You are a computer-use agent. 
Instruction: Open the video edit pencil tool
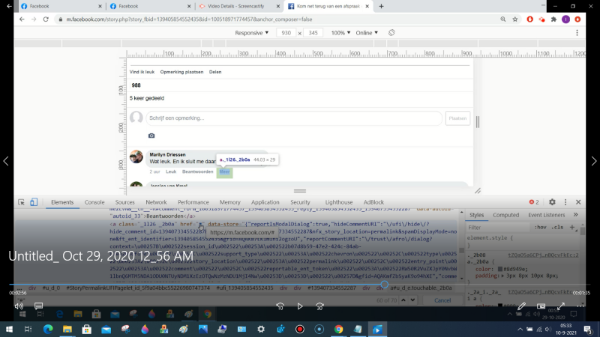pyautogui.click(x=521, y=306)
